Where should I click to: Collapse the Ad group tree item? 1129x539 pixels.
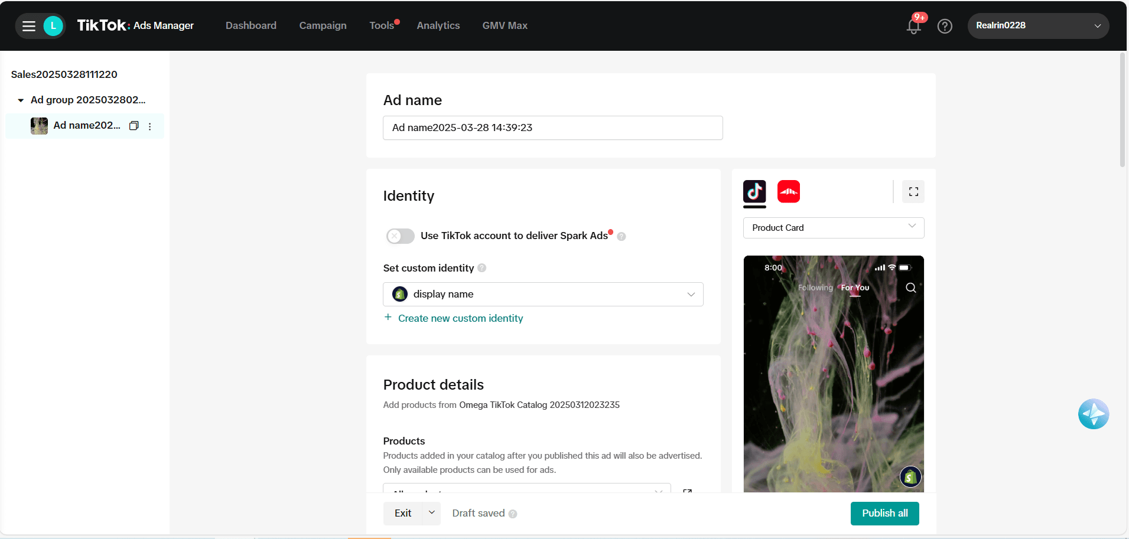coord(21,100)
